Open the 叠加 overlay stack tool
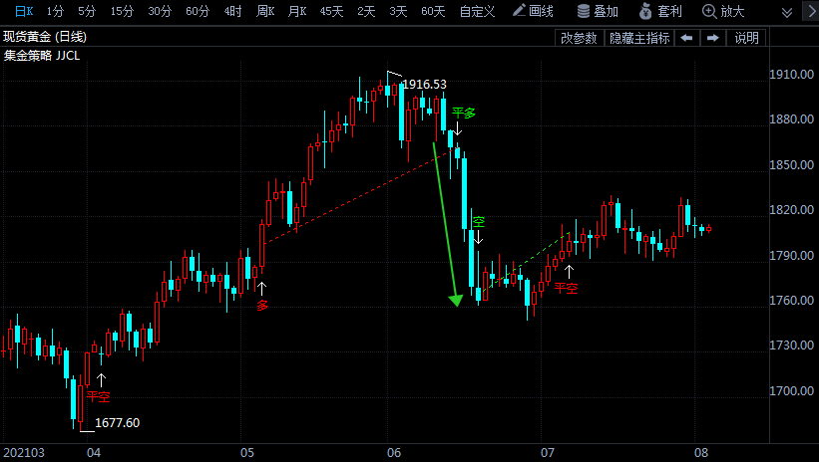Screen dimensions: 819x462 [x=598, y=11]
